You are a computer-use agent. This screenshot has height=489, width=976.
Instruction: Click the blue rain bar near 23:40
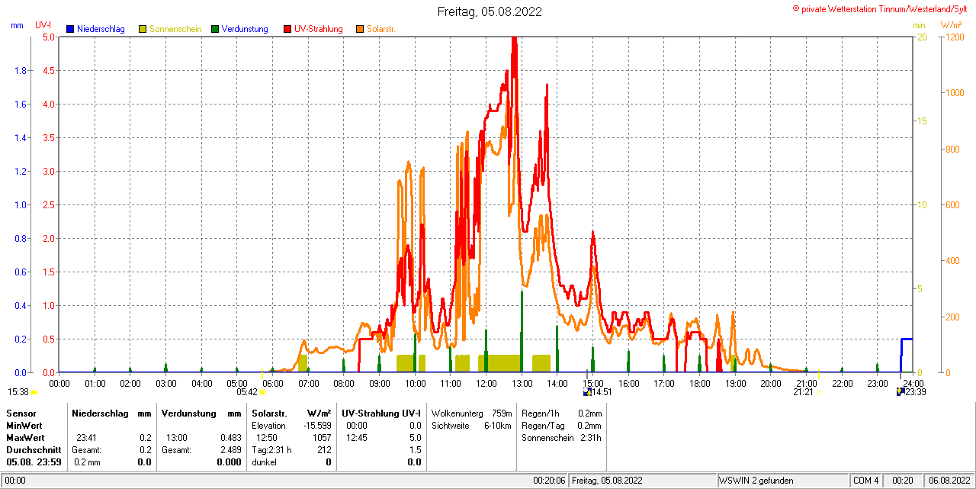pos(906,355)
